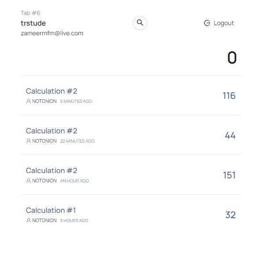The height and width of the screenshot is (253, 260).
Task: Click the Logout text link
Action: point(224,23)
